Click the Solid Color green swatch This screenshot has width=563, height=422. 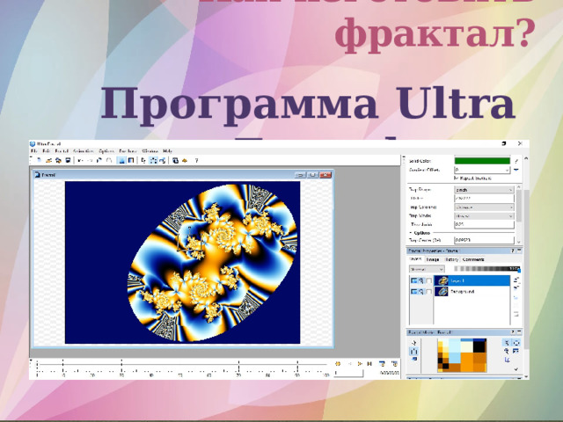click(482, 161)
